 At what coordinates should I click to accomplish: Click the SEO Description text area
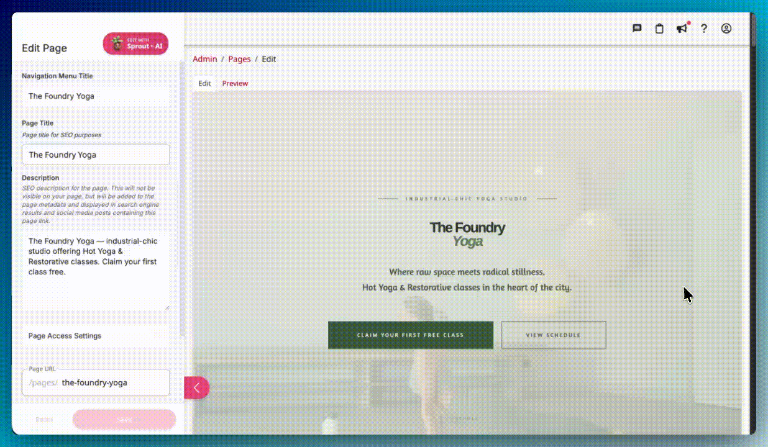[96, 270]
